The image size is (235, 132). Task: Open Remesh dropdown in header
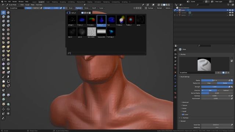click(x=160, y=8)
